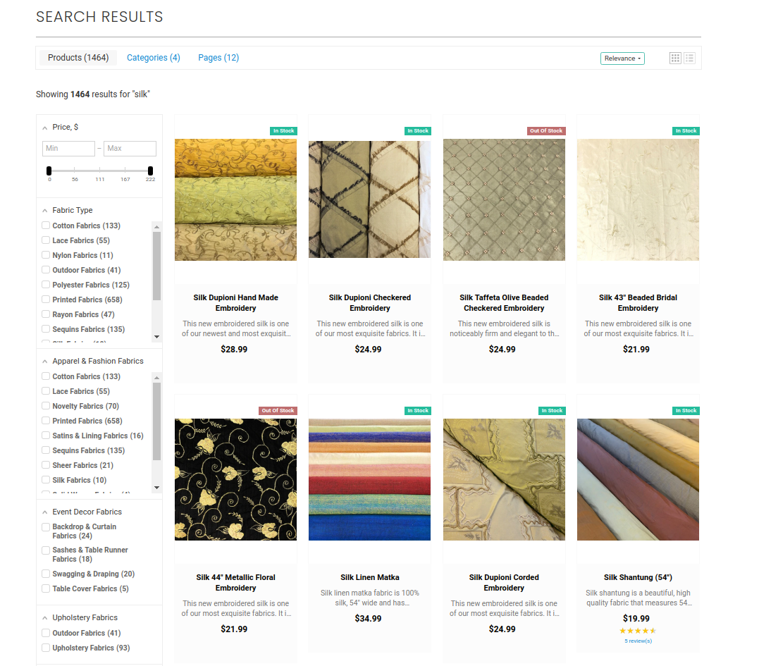759x666 pixels.
Task: Enable the Silk Fabrics (10) filter
Action: tap(47, 479)
